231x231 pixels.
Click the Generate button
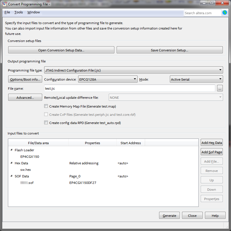(169, 215)
